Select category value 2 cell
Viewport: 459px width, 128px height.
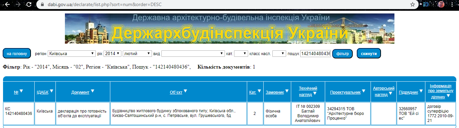[255, 114]
